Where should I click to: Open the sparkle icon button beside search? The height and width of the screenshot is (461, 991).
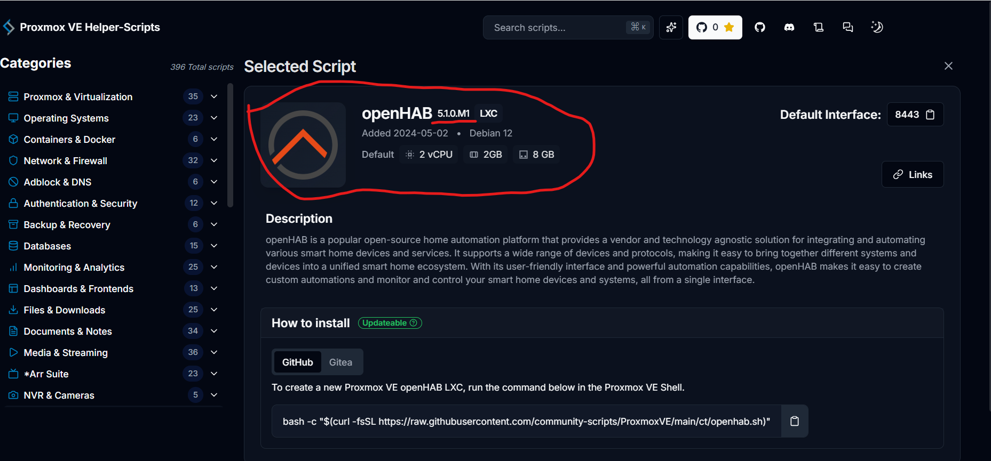coord(671,27)
